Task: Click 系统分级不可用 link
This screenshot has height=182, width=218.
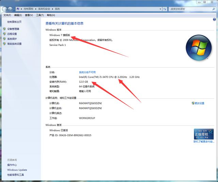Action: click(87, 72)
